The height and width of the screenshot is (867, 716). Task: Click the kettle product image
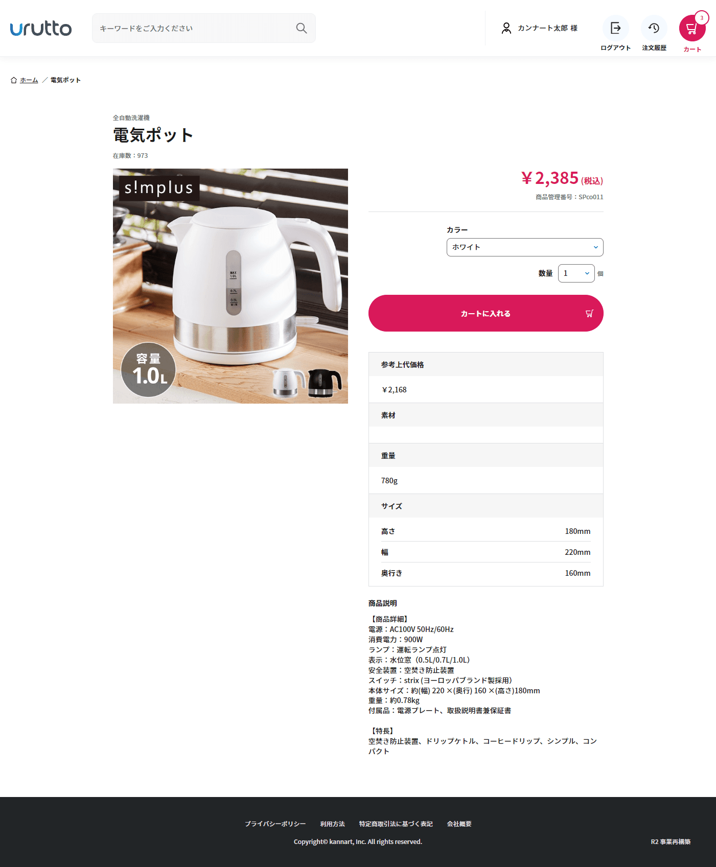[x=230, y=286]
